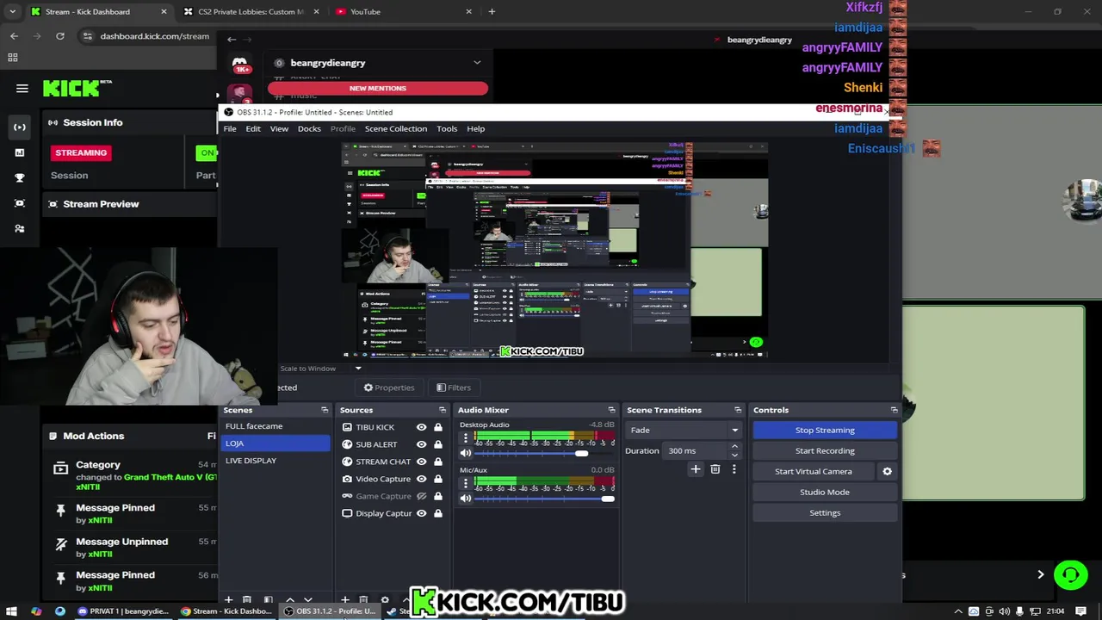Open the browser tab search chevron
The height and width of the screenshot is (620, 1102).
pos(12,11)
